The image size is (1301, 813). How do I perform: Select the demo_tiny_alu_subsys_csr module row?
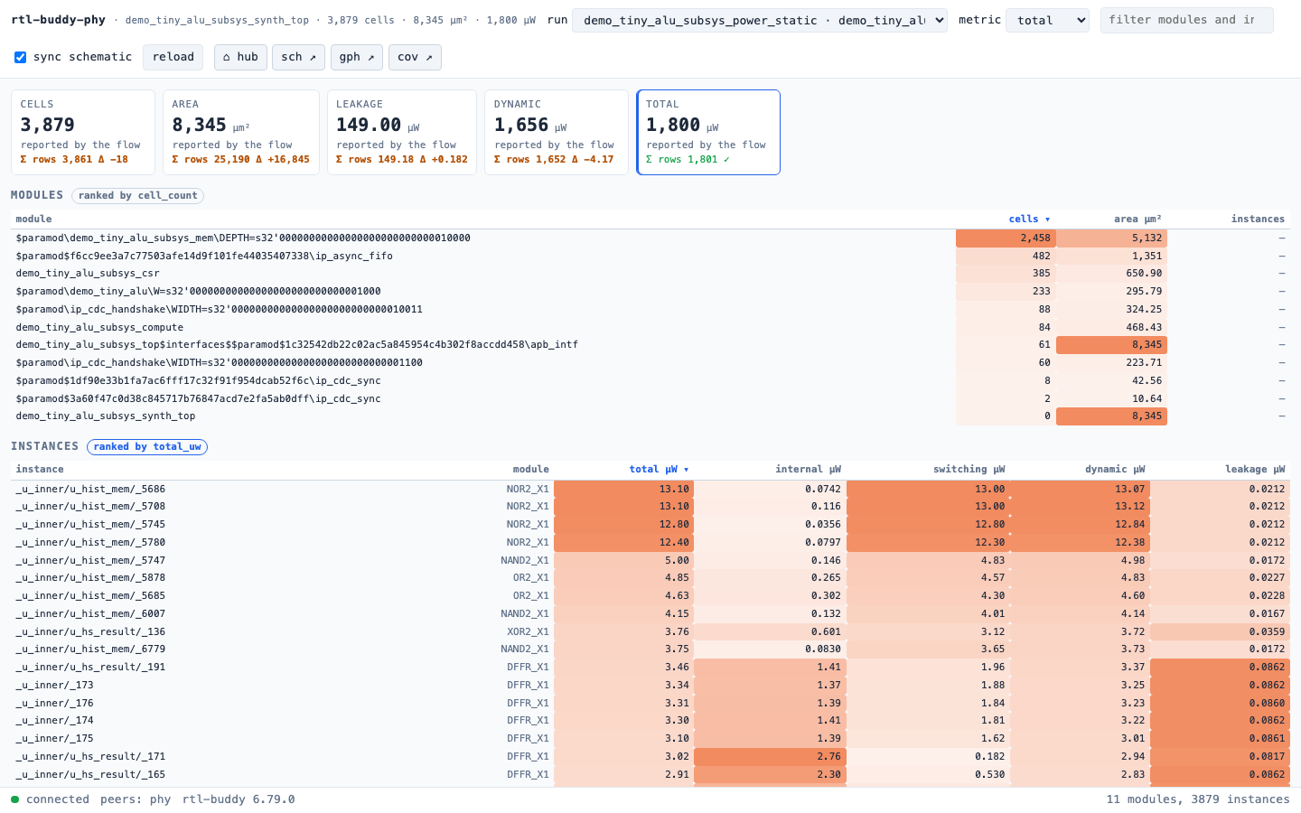pyautogui.click(x=650, y=274)
